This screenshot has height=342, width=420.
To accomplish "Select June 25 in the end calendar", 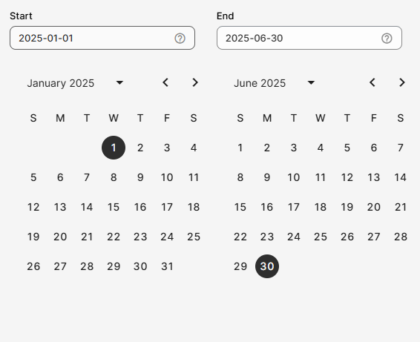I will [x=321, y=237].
